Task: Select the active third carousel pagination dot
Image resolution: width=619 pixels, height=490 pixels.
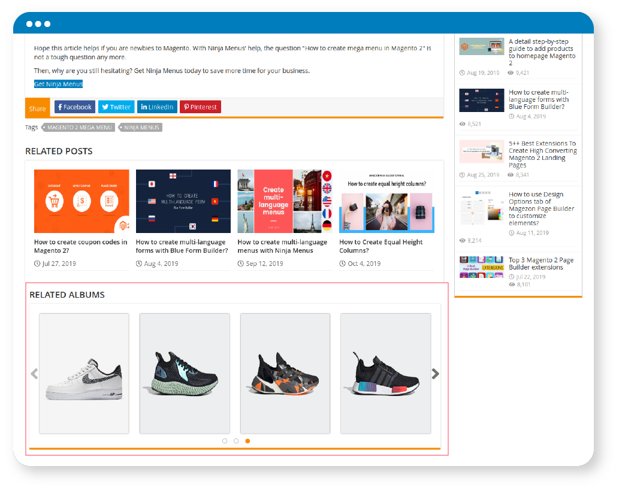Action: tap(247, 440)
